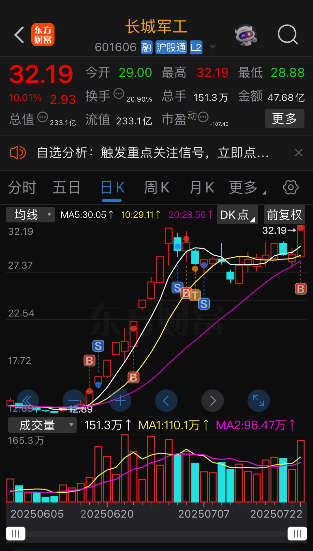Zoom in chart with plus button
Viewport: 313px width, 551px height.
tap(120, 401)
